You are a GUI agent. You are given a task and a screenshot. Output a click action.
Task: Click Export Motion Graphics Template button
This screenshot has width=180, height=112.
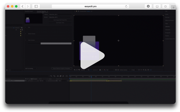62,68
